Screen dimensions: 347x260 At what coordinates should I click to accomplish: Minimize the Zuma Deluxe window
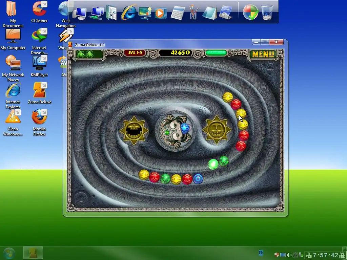(x=256, y=42)
